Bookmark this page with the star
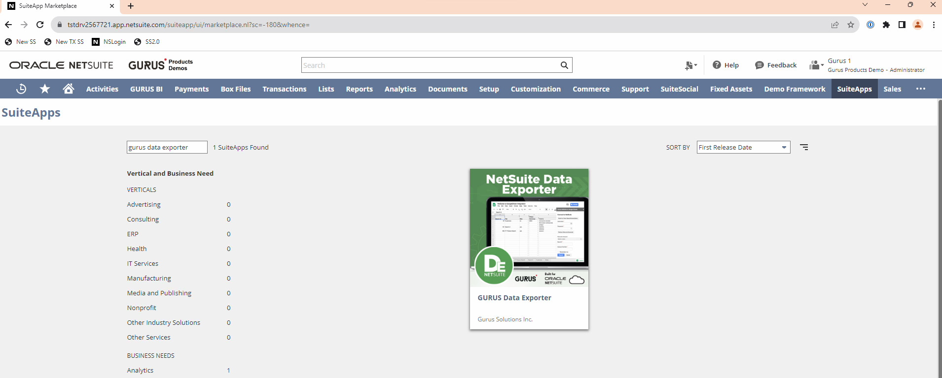942x378 pixels. [851, 25]
